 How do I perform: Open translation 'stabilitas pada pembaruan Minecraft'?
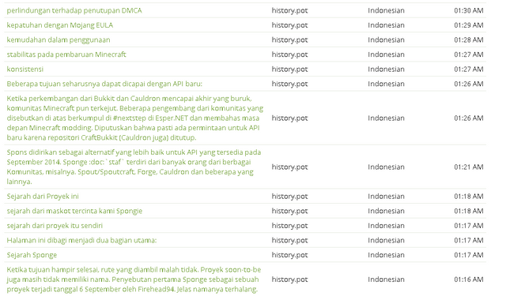pos(66,54)
